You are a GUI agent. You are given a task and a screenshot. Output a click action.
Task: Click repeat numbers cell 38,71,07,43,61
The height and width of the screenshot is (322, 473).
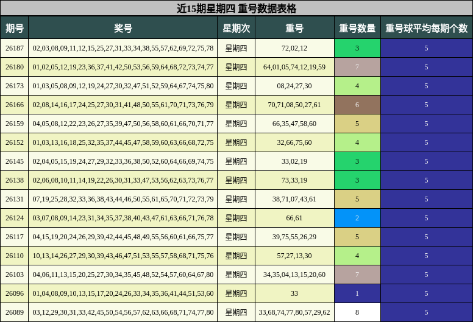(x=294, y=199)
